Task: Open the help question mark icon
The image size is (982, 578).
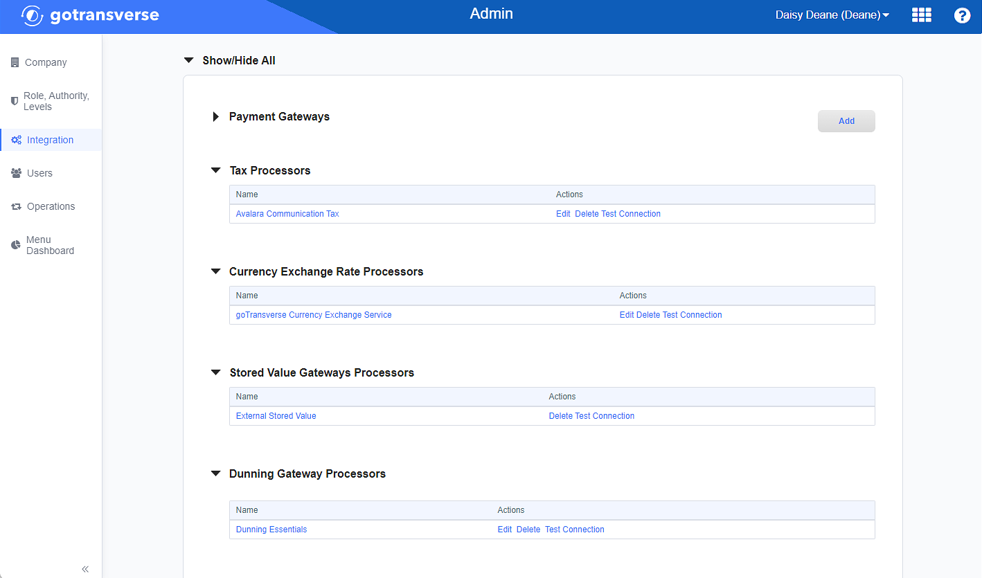Action: coord(962,15)
